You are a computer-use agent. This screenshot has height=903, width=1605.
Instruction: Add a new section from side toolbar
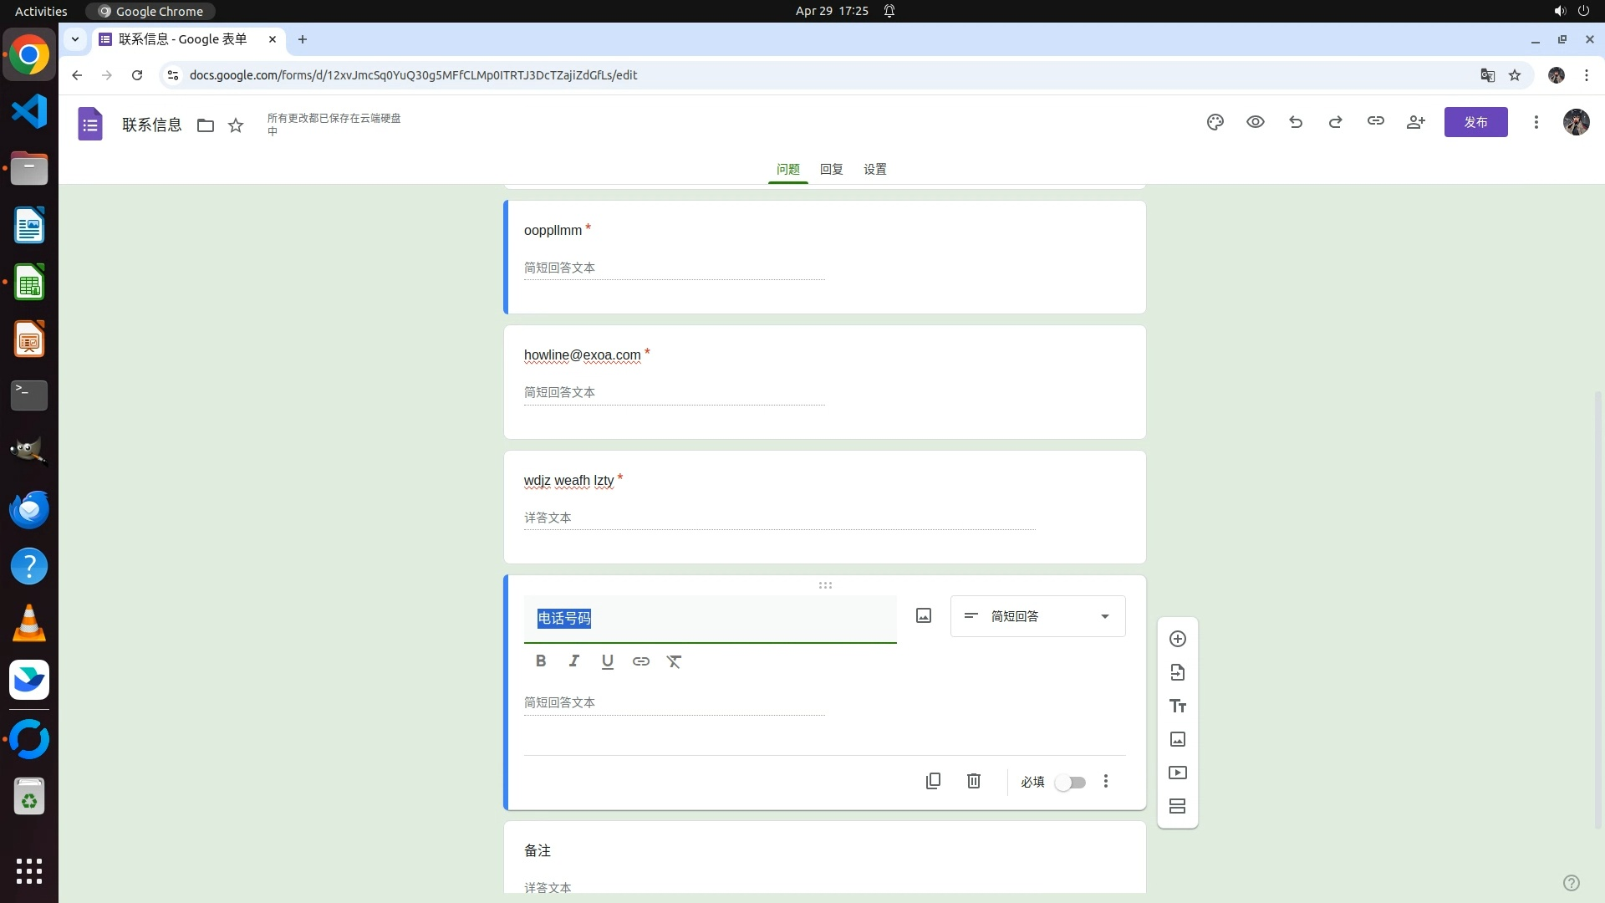[1177, 806]
